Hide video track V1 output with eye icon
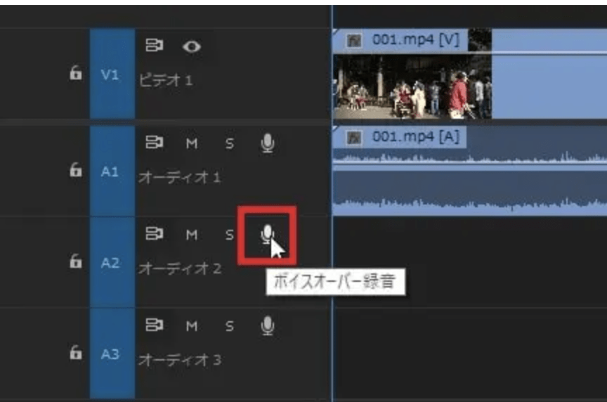The image size is (607, 402). (191, 46)
